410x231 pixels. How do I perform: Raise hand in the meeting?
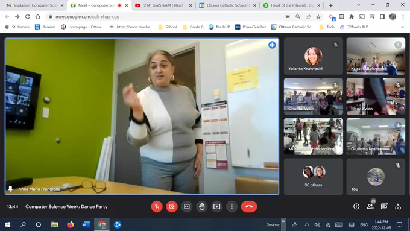coord(201,207)
